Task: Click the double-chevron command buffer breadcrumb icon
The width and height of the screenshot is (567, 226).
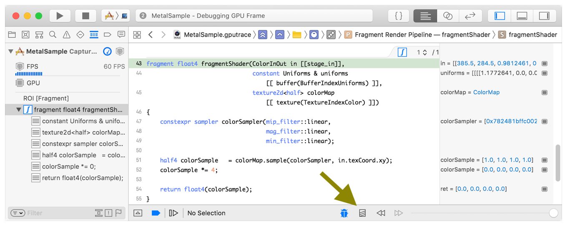Action: 263,35
